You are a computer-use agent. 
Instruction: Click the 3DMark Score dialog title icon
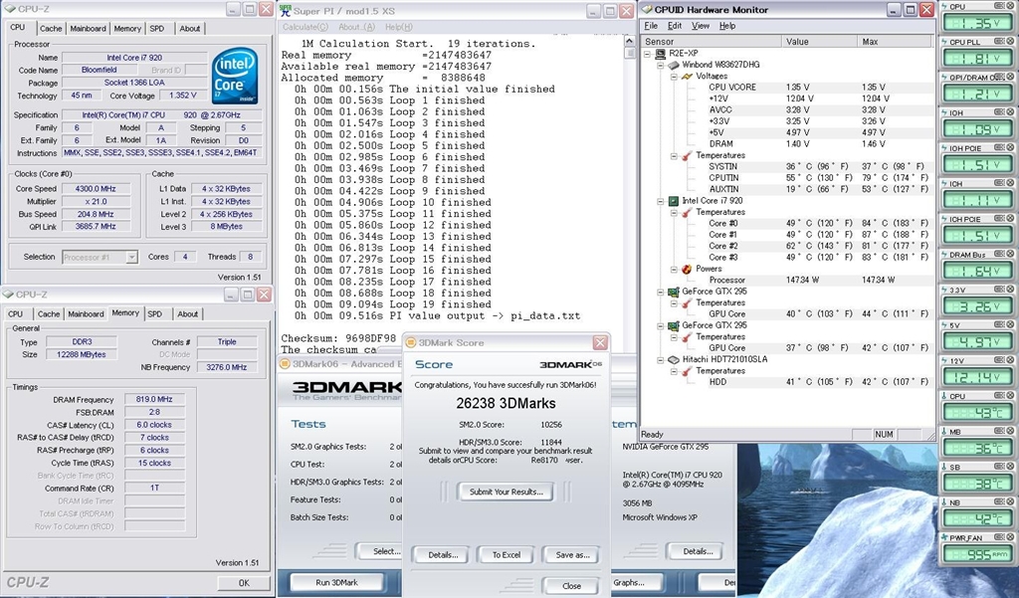point(411,342)
